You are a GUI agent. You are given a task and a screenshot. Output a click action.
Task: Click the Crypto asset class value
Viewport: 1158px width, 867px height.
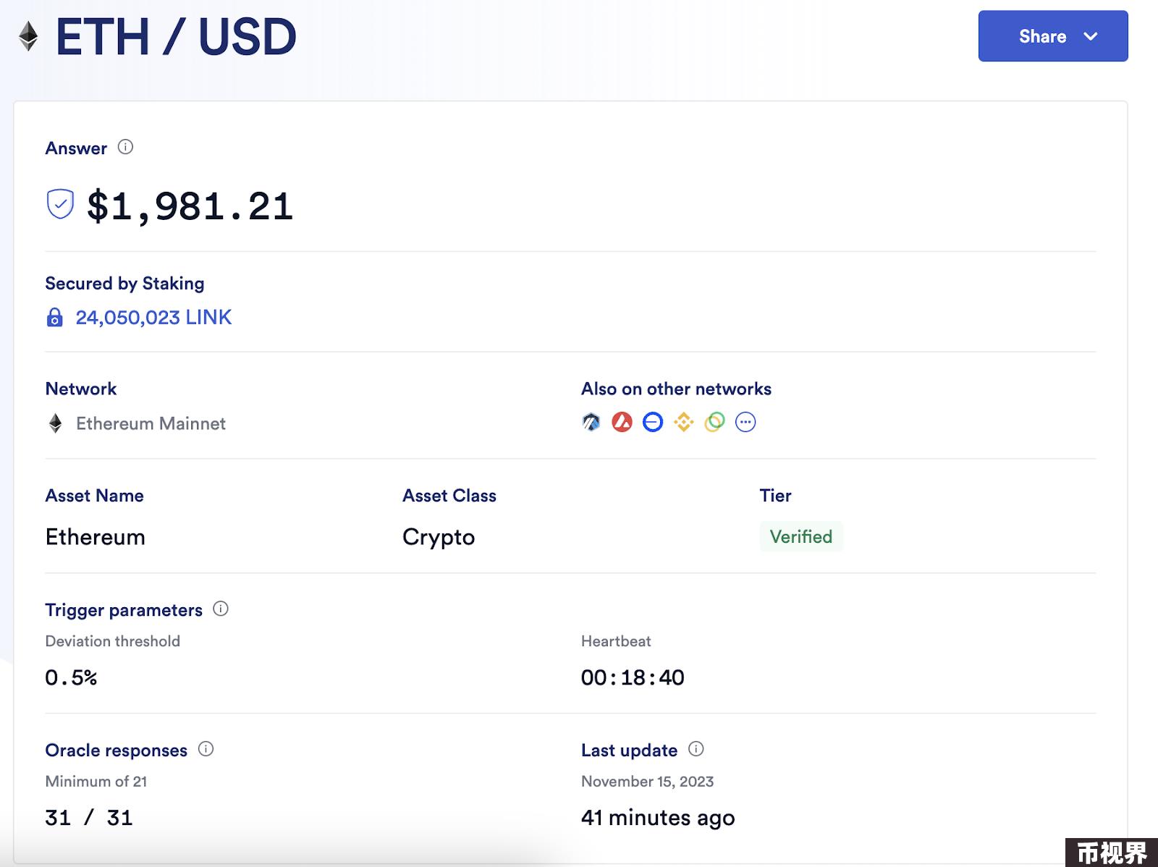click(x=439, y=537)
